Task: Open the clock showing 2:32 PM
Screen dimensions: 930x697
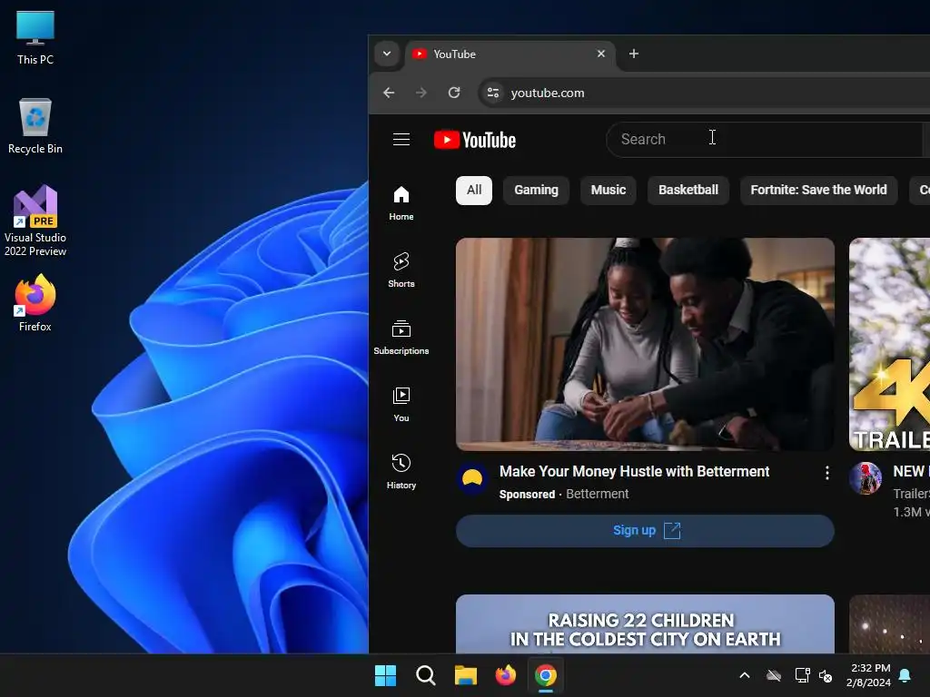Action: click(869, 675)
